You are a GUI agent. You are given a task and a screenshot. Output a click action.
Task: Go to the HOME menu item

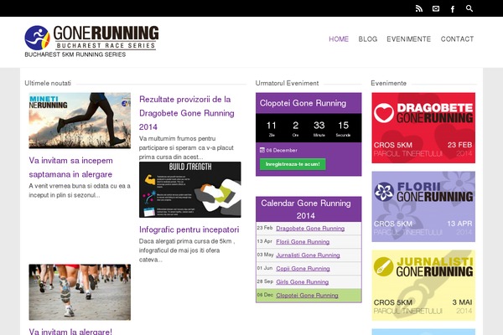[339, 39]
